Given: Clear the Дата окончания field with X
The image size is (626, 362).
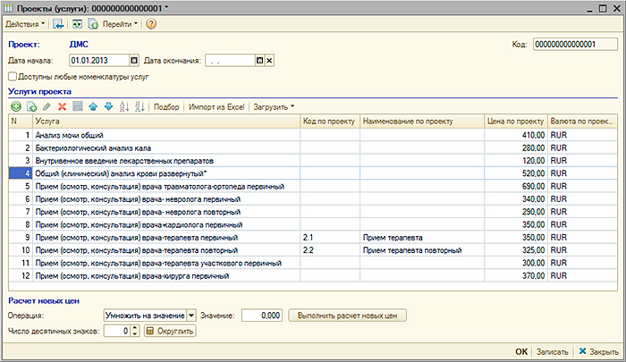Looking at the screenshot, I should [270, 61].
